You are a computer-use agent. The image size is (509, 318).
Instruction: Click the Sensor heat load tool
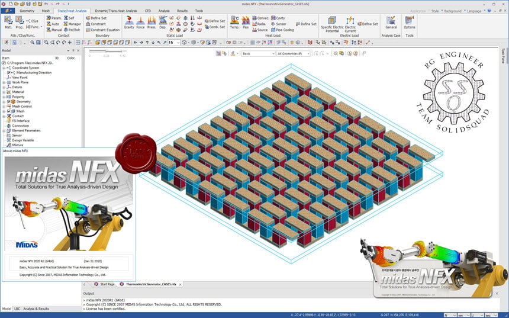pos(279,24)
